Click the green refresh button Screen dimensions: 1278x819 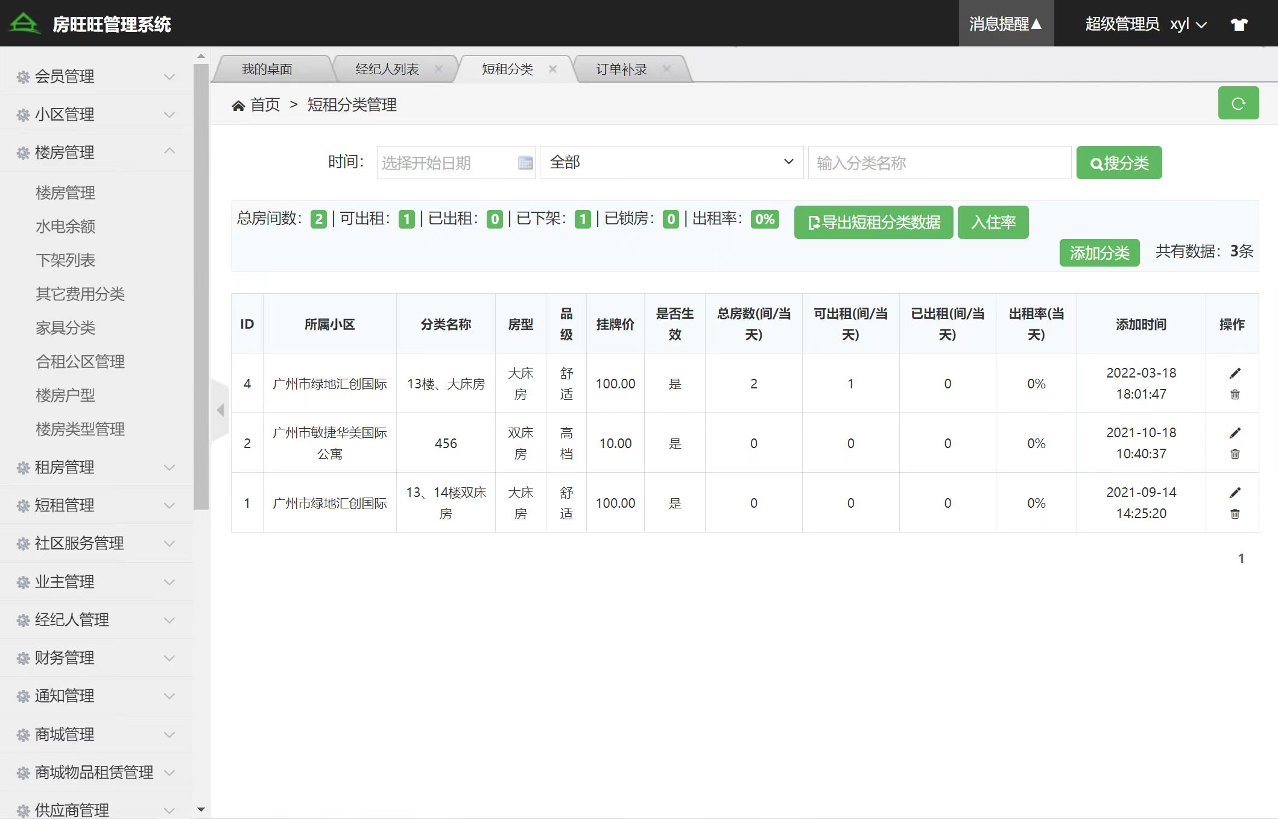point(1238,103)
